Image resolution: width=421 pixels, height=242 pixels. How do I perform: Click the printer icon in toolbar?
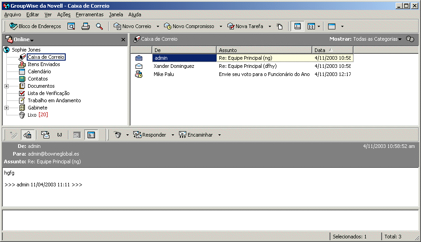(x=86, y=26)
